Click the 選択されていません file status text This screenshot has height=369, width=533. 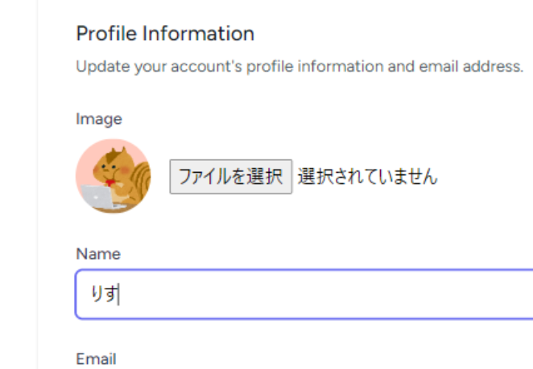[x=367, y=177]
